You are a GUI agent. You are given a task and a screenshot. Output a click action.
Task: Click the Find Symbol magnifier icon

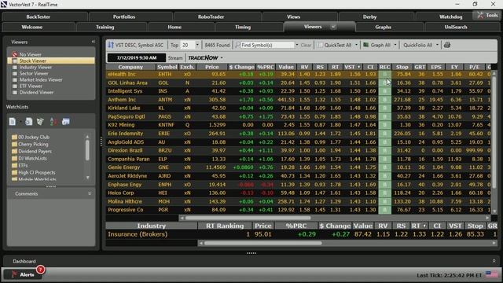click(x=237, y=45)
